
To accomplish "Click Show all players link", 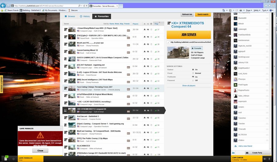I will [x=189, y=86].
